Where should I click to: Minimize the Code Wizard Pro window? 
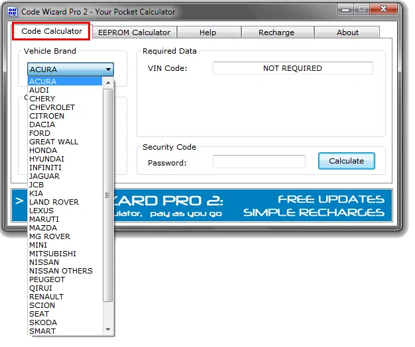(345, 9)
